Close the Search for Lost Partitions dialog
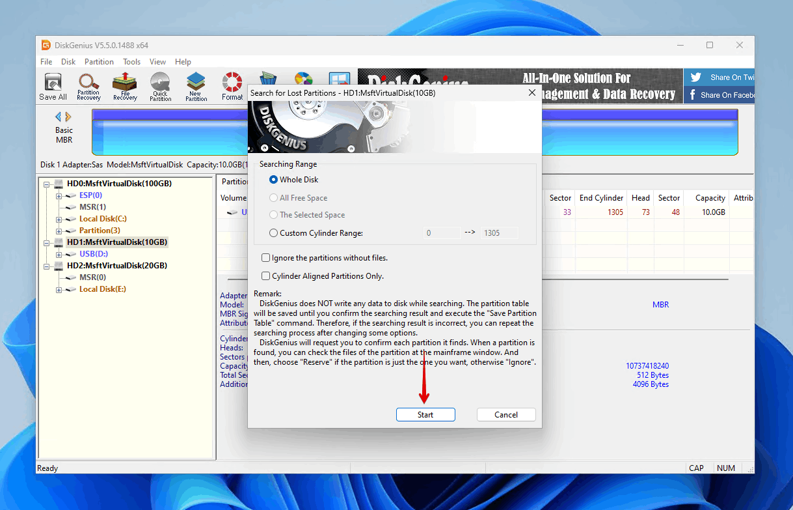The height and width of the screenshot is (510, 793). coord(532,93)
